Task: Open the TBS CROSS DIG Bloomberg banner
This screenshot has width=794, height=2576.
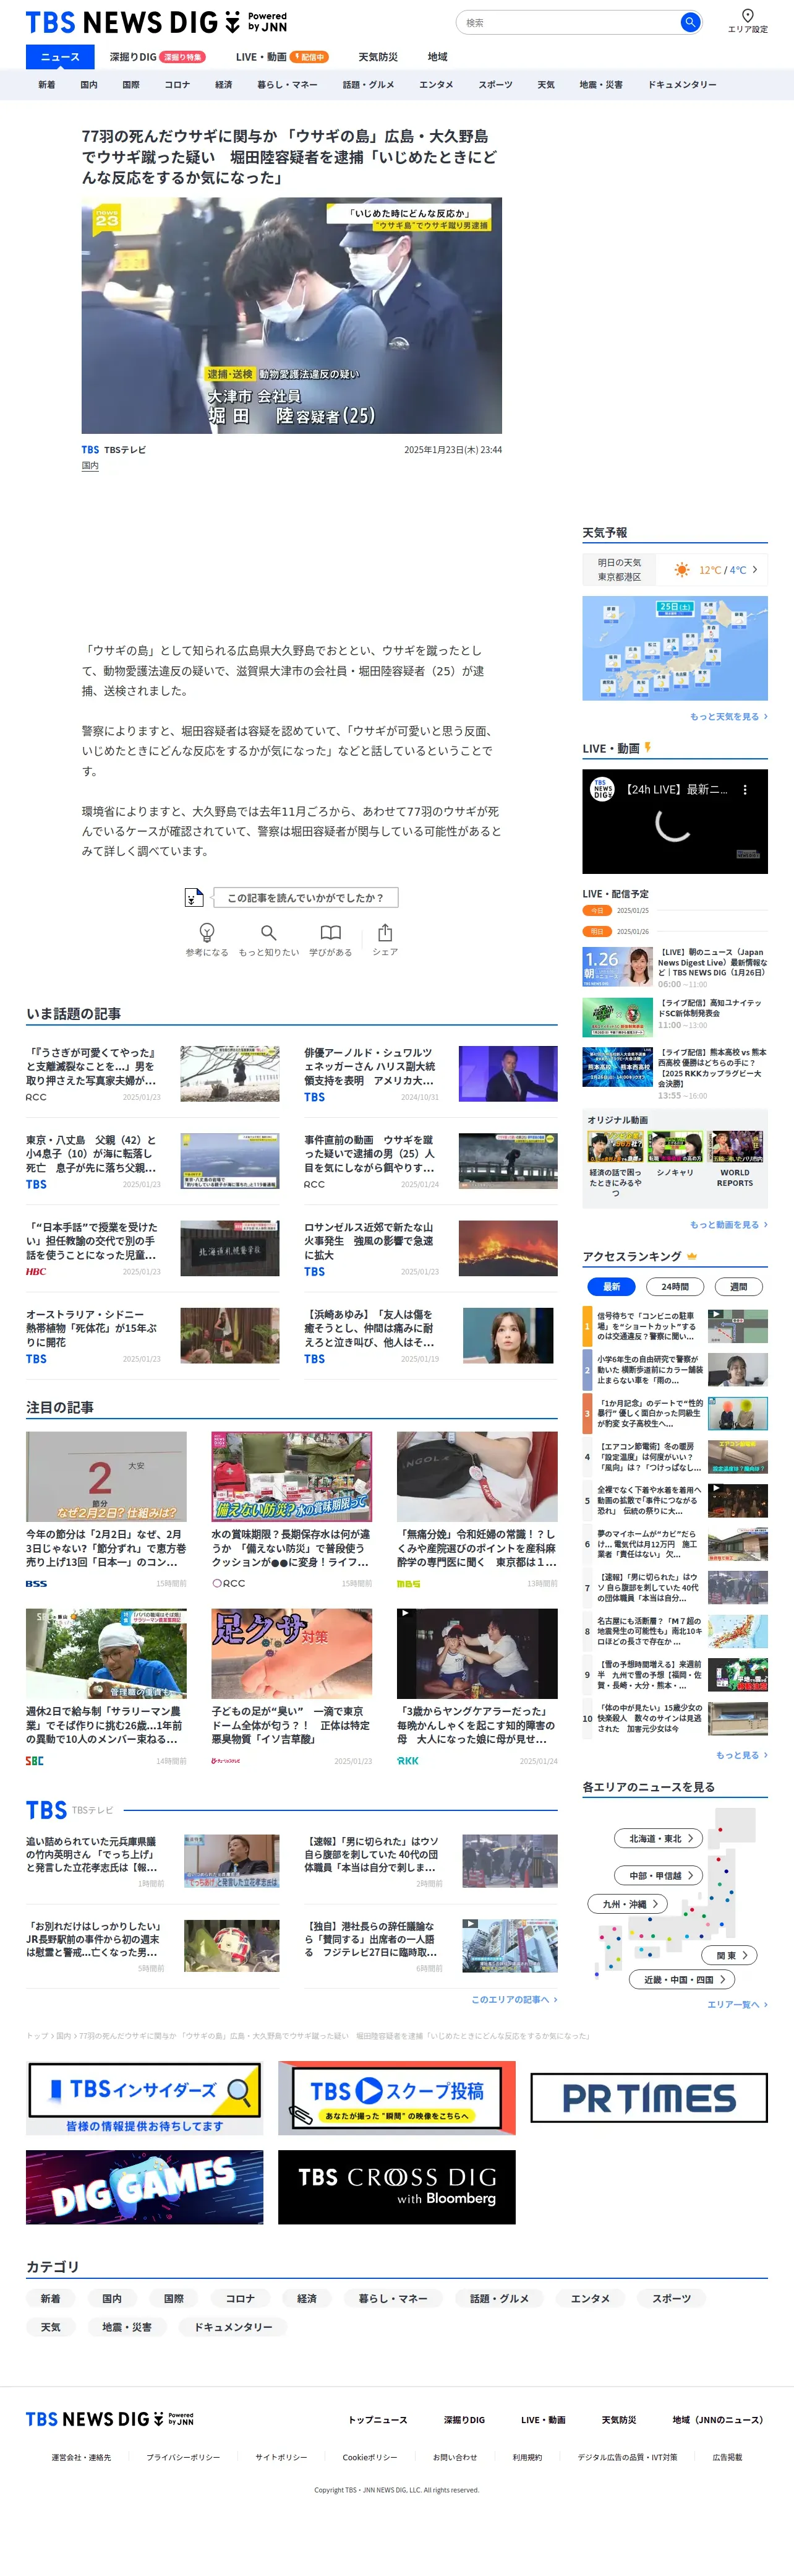Action: [396, 2187]
